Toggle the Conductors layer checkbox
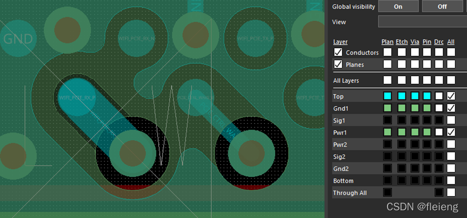 click(338, 53)
